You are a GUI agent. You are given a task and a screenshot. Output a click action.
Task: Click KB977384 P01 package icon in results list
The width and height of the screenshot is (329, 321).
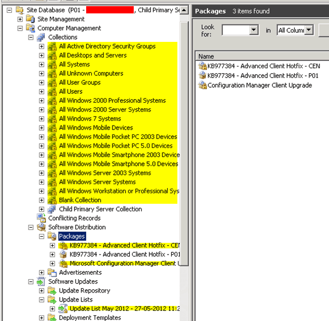(x=203, y=75)
